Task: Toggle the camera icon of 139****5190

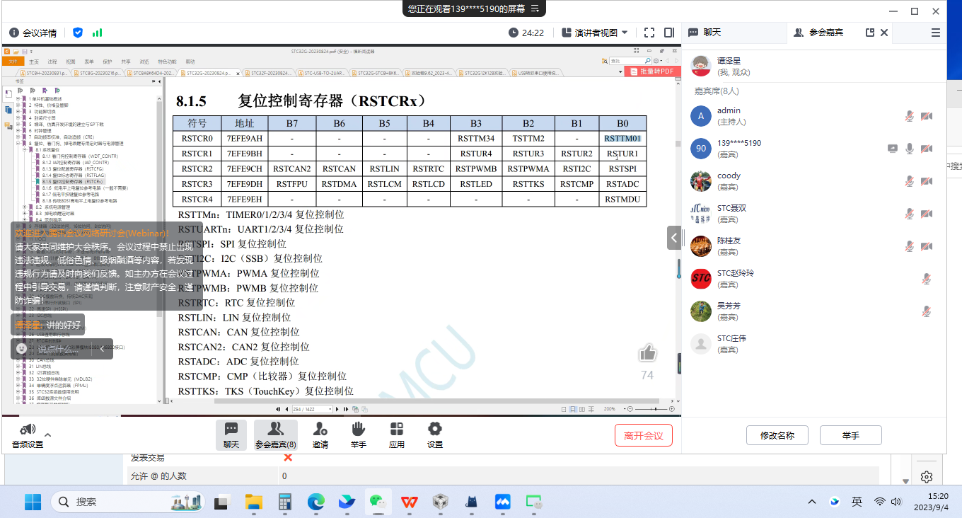Action: [x=927, y=149]
